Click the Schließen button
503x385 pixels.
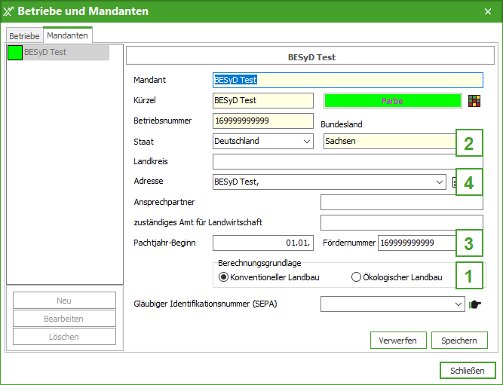pos(468,371)
